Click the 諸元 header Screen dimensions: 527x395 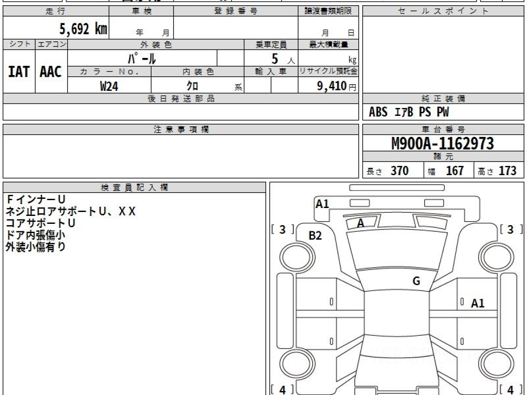point(443,157)
